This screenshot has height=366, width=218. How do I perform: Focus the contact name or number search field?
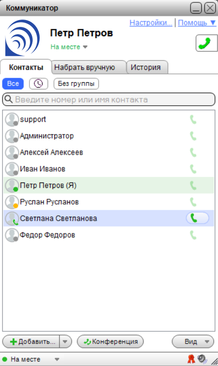pos(109,100)
